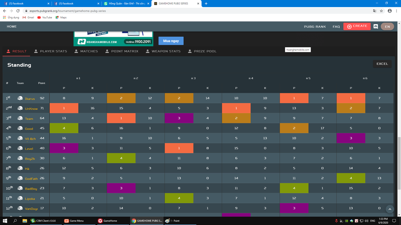Click the Point column header

42,83
